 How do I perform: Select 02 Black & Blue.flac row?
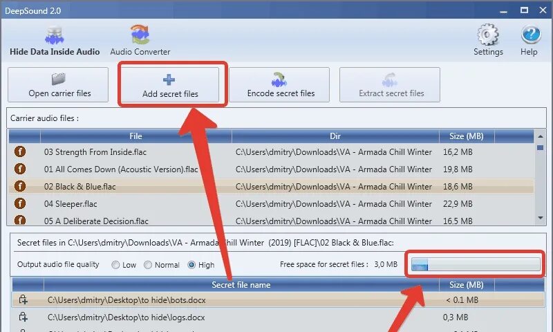click(x=271, y=186)
